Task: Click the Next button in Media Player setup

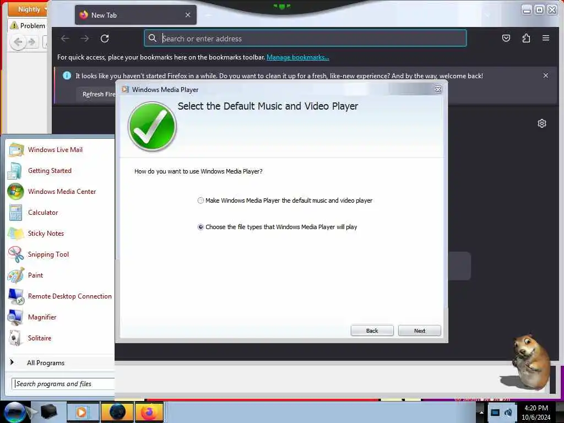Action: 419,330
